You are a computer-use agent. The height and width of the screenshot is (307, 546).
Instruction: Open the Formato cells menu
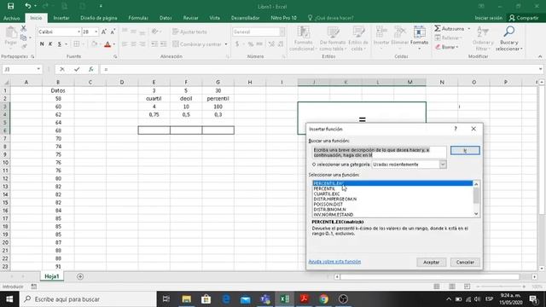coord(419,38)
